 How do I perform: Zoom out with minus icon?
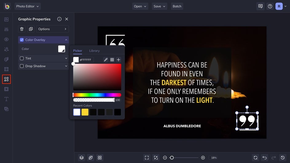tap(165, 158)
